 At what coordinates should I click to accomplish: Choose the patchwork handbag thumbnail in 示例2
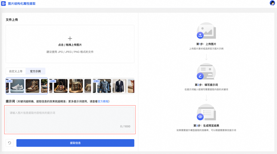coord(61,86)
